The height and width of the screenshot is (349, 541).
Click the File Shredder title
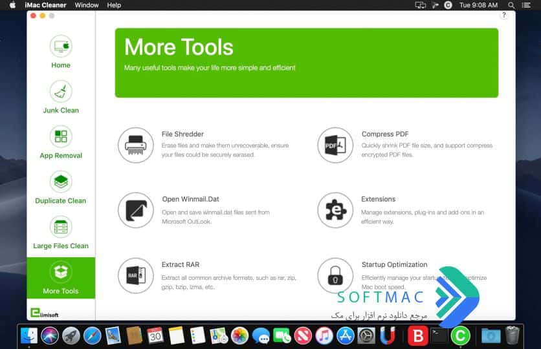click(182, 134)
